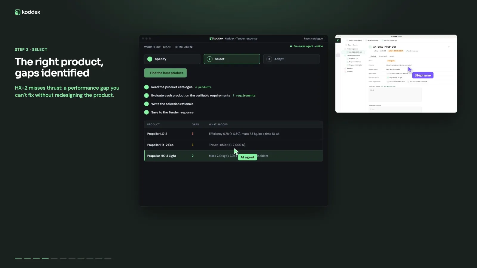Viewport: 477px width, 268px height.
Task: Expand the Tender responses tree node
Action: pos(346,49)
